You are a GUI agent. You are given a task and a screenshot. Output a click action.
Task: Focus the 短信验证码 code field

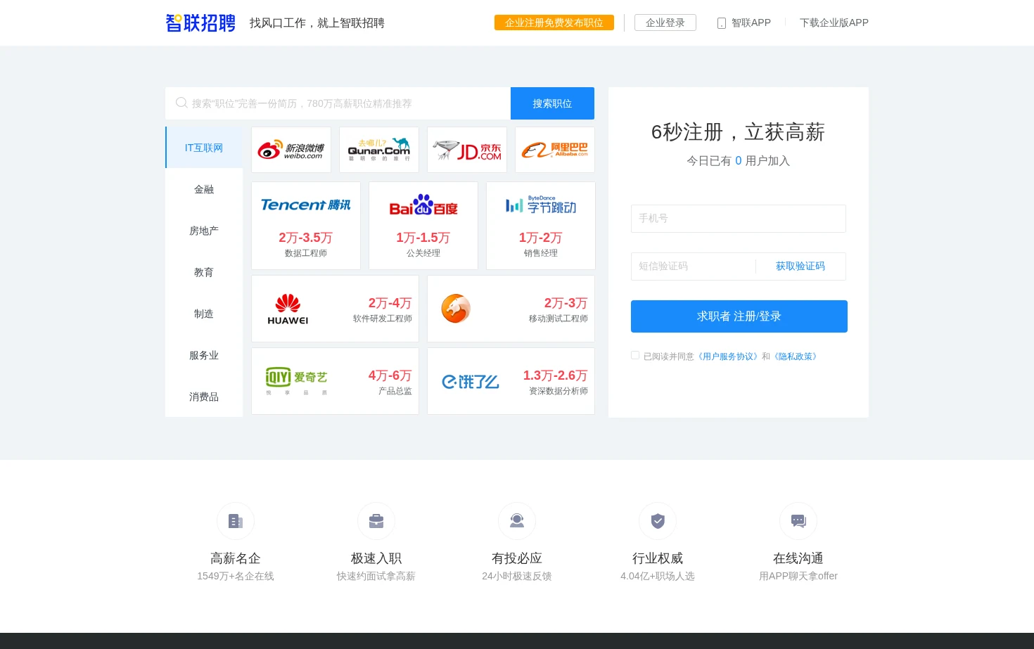pyautogui.click(x=693, y=266)
